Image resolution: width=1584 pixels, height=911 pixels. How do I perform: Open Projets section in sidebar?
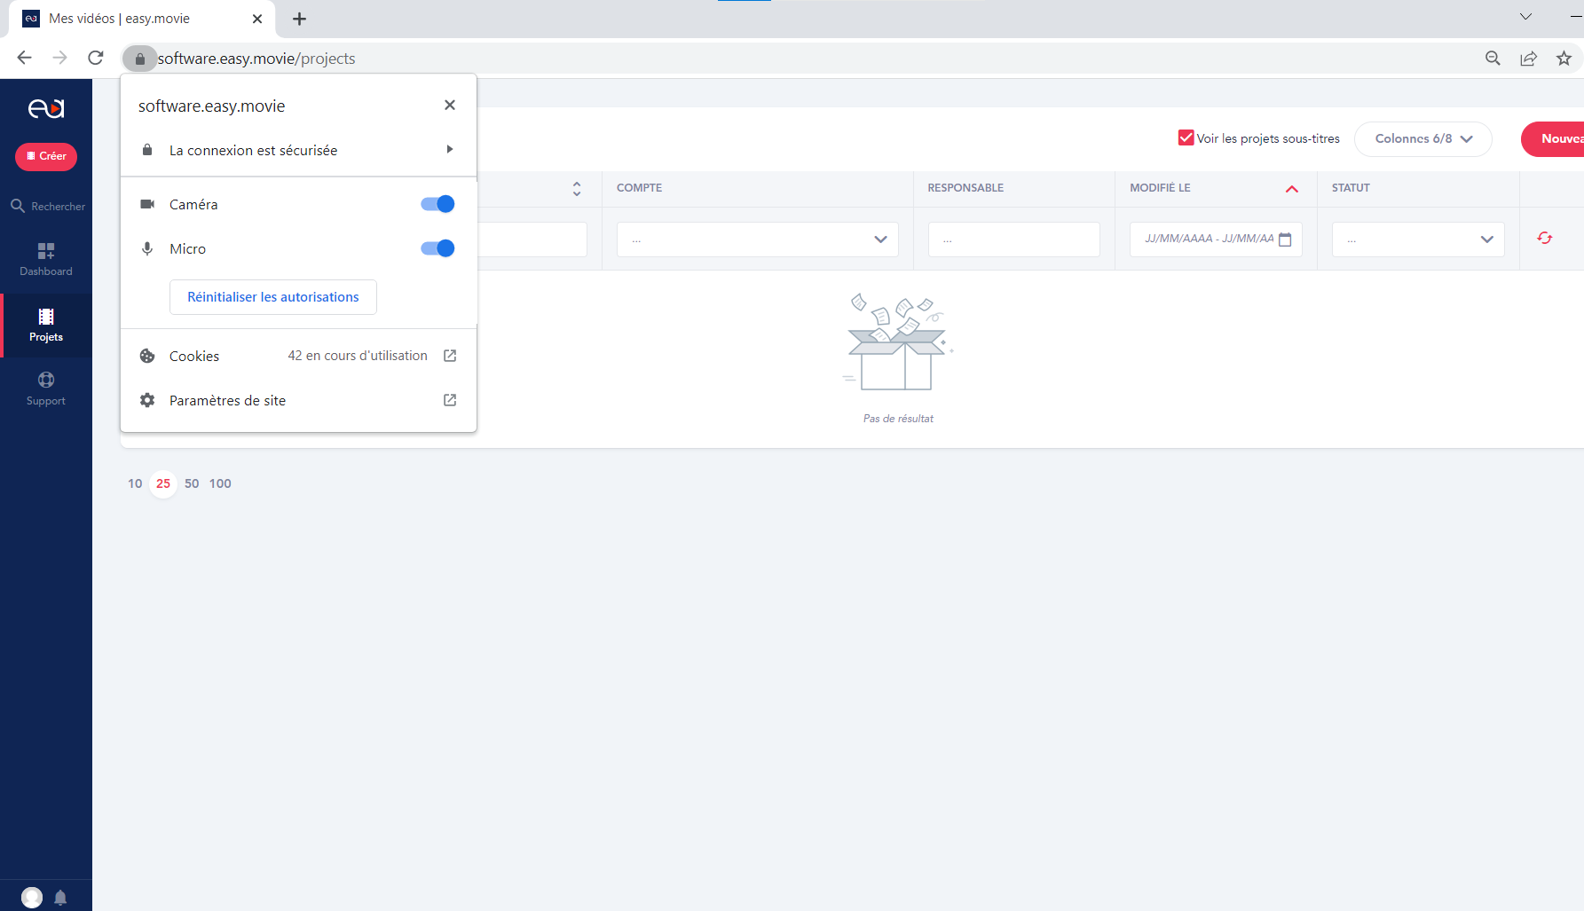(46, 325)
